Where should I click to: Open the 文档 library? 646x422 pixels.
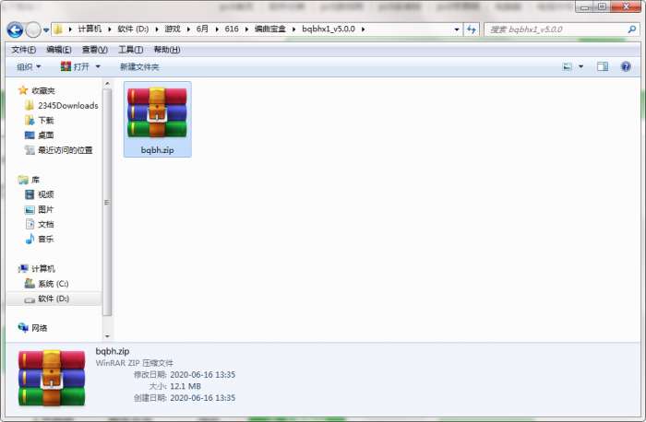click(40, 224)
